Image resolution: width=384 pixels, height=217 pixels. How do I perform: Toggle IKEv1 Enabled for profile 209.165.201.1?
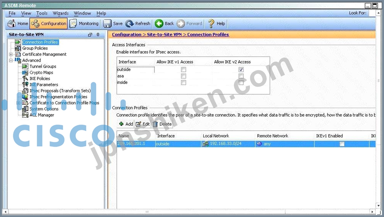coord(342,144)
